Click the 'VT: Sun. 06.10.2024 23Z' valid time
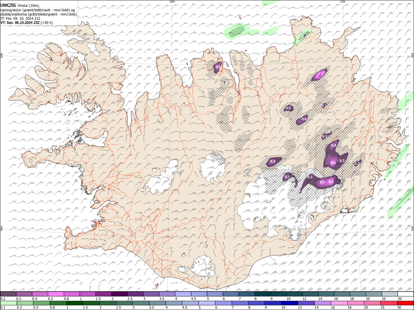 click(x=20, y=23)
